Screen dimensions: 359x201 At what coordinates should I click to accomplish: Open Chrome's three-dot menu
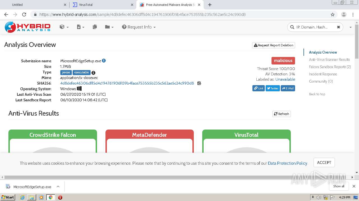(x=353, y=15)
